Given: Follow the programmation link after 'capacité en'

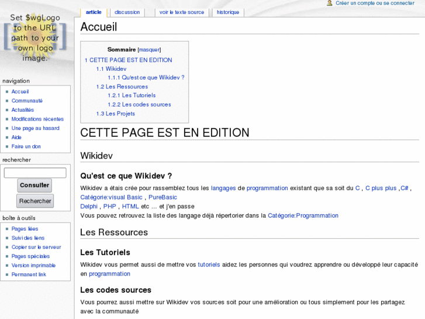Looking at the screenshot, I should click(x=109, y=274).
